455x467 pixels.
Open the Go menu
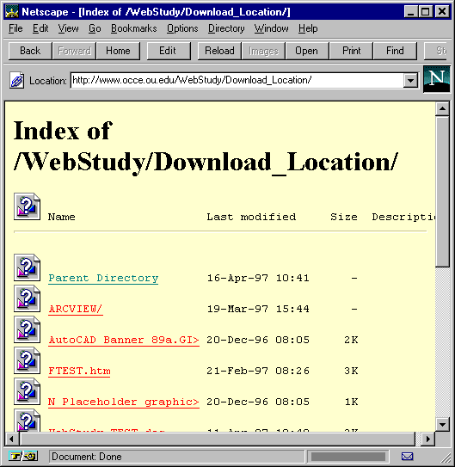pyautogui.click(x=95, y=28)
